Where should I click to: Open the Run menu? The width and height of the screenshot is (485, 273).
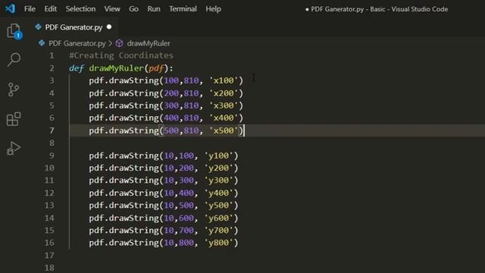(154, 9)
